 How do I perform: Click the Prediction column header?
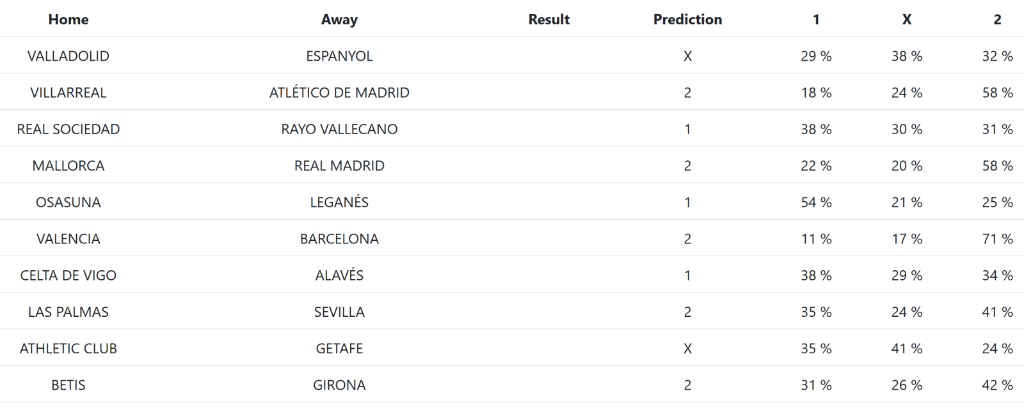click(x=687, y=20)
